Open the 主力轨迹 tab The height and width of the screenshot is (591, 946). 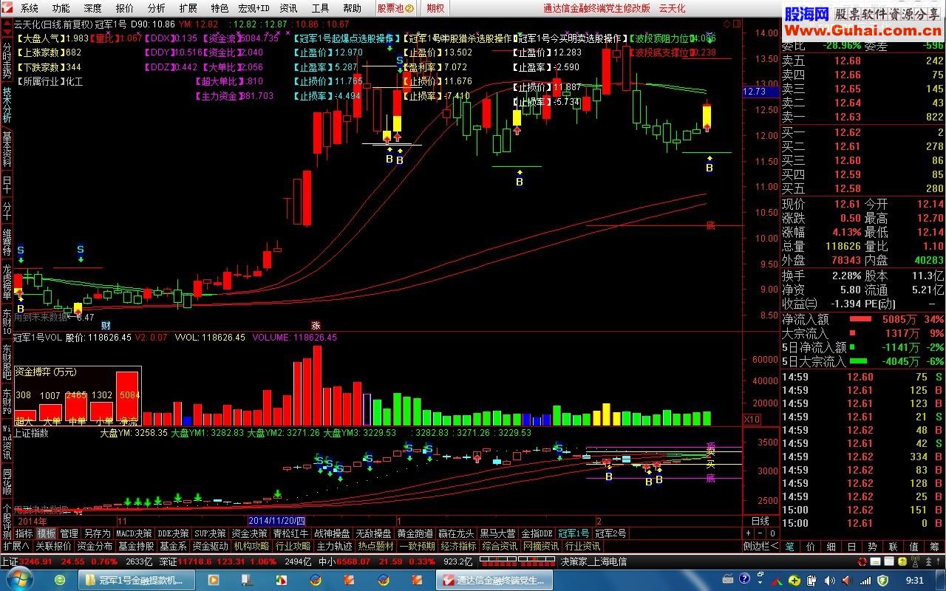[335, 546]
